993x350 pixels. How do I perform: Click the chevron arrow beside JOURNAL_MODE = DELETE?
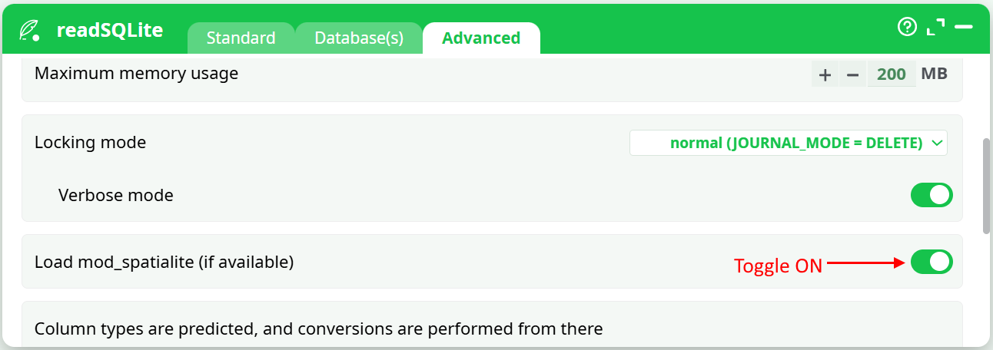coord(936,143)
